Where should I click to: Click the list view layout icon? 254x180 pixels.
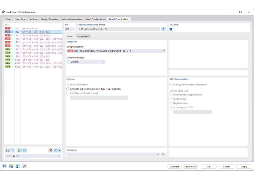point(56,150)
